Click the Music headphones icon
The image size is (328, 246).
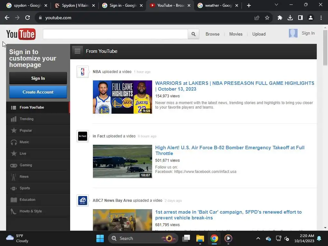(13, 142)
